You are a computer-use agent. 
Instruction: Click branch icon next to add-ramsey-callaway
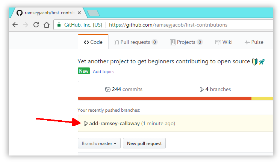coord(86,124)
